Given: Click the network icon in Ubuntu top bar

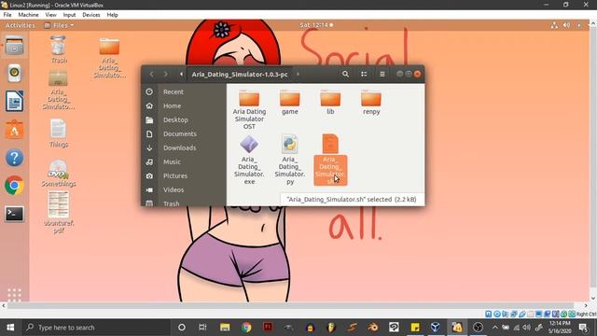Looking at the screenshot, I should tap(554, 25).
